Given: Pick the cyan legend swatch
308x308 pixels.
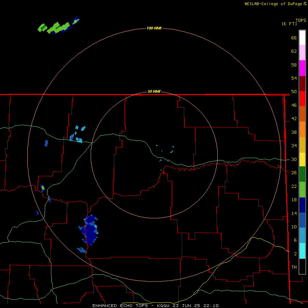Looking at the screenshot, I should (302, 251).
